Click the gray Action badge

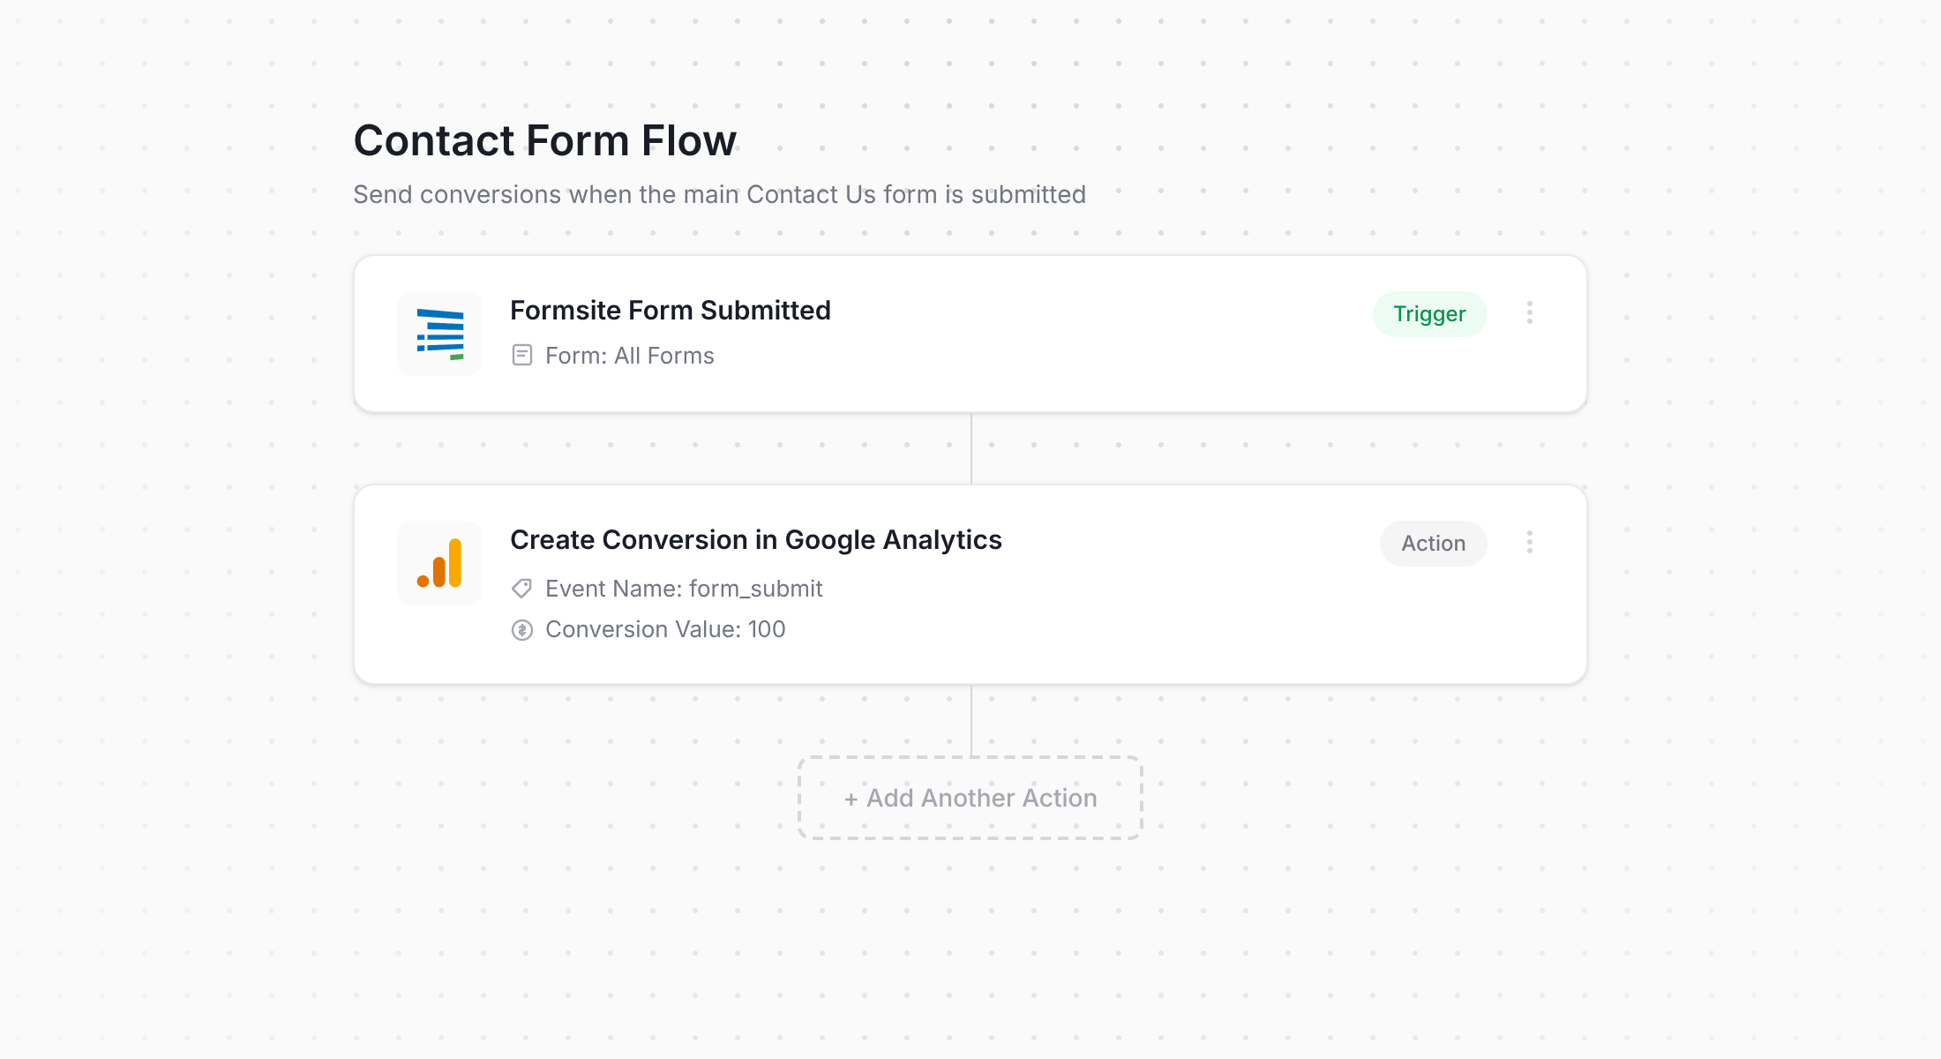tap(1432, 543)
